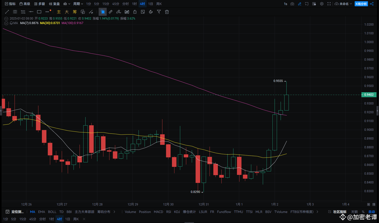
Task: Open the note edit tool
Action: (x=143, y=12)
